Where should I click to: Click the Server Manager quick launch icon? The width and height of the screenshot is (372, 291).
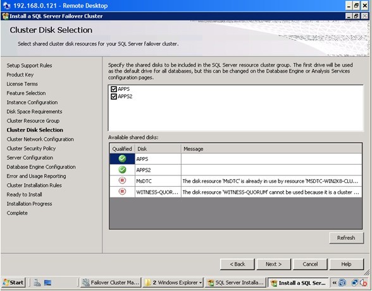[x=37, y=283]
